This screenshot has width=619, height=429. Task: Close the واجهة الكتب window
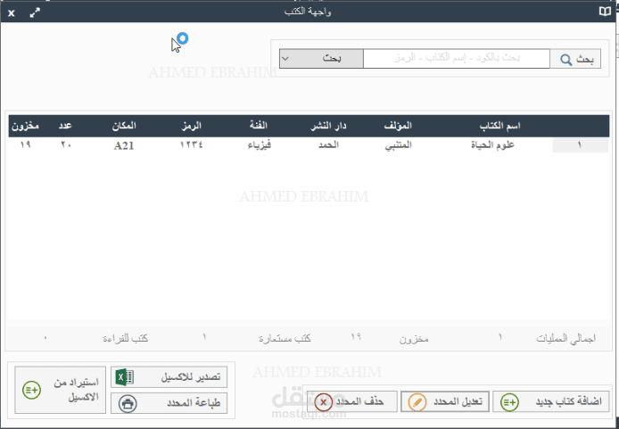[12, 13]
